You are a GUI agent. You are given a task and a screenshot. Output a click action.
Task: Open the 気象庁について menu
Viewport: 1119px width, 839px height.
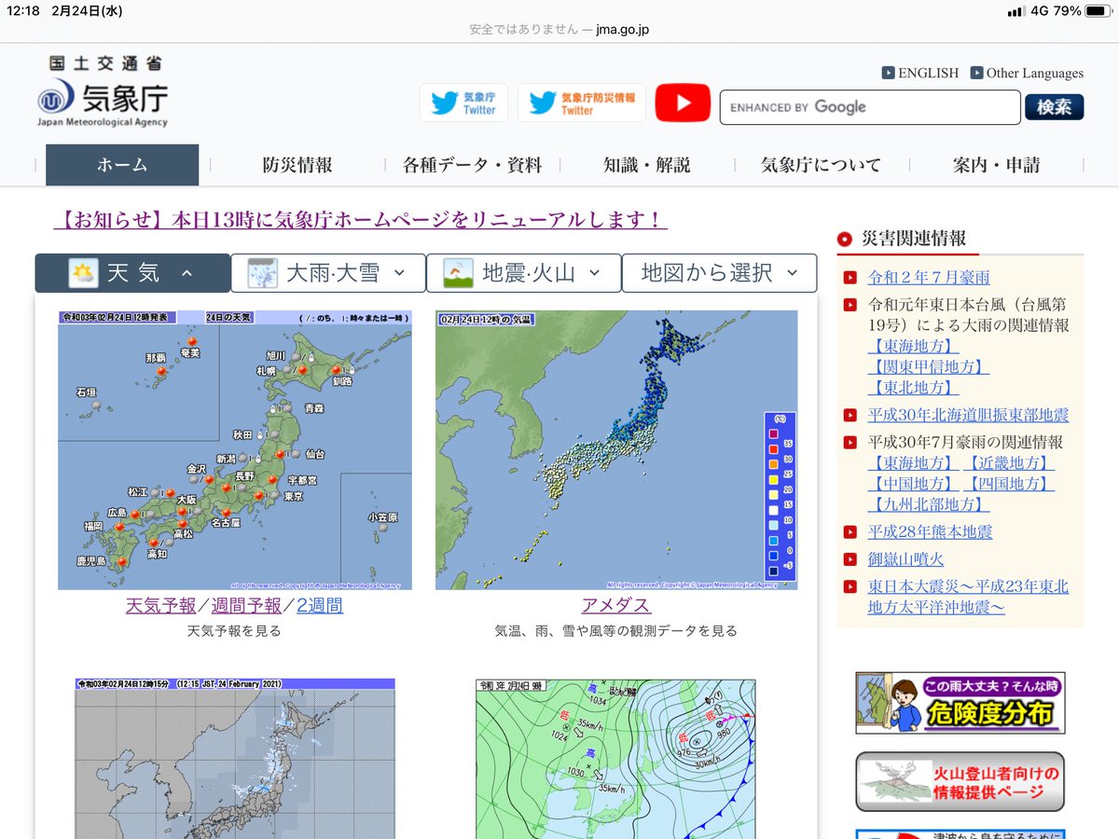pos(821,165)
